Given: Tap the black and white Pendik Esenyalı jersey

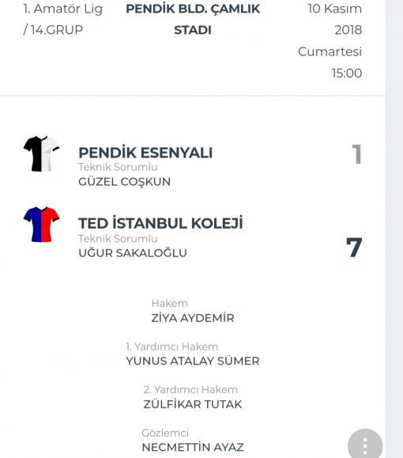Looking at the screenshot, I should (x=41, y=153).
